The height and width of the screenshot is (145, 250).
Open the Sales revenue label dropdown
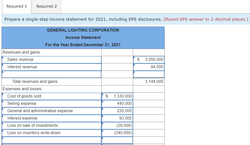(x=52, y=60)
